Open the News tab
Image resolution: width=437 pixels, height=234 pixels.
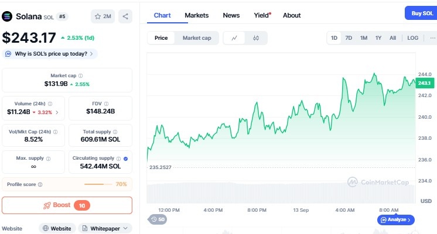pyautogui.click(x=231, y=15)
